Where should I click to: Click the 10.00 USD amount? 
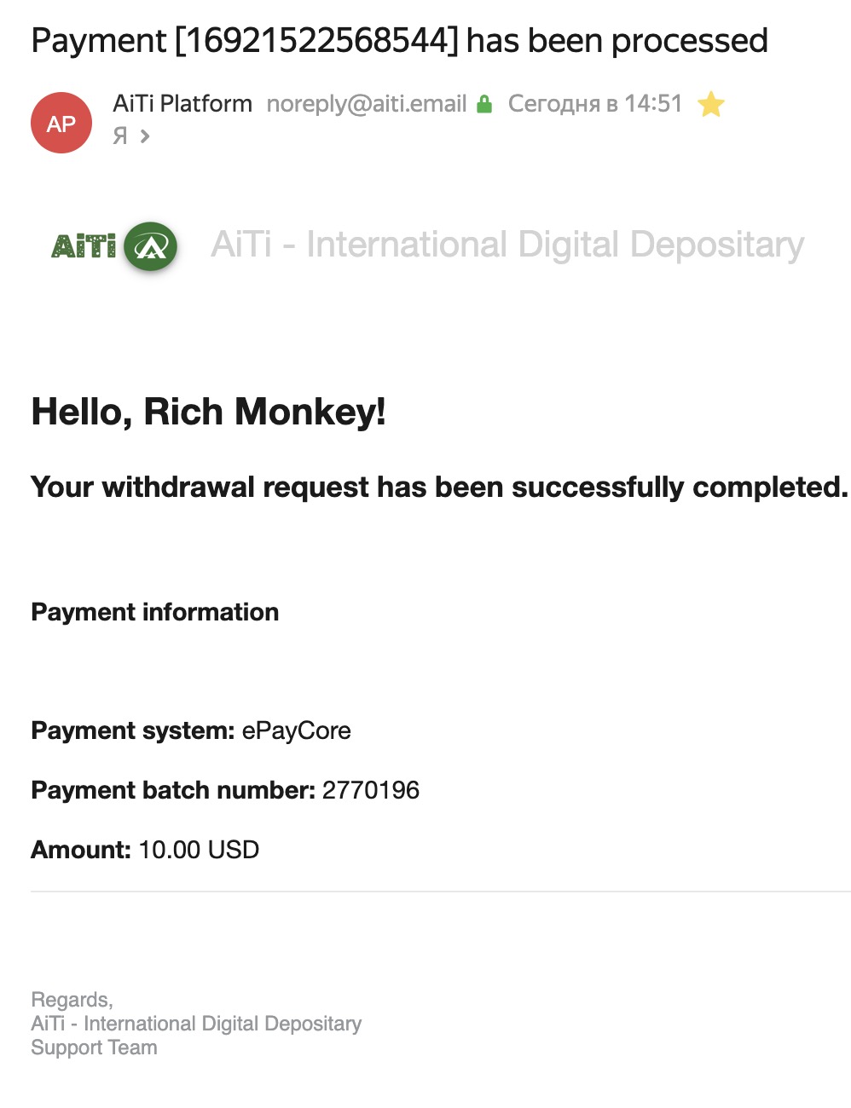tap(199, 850)
